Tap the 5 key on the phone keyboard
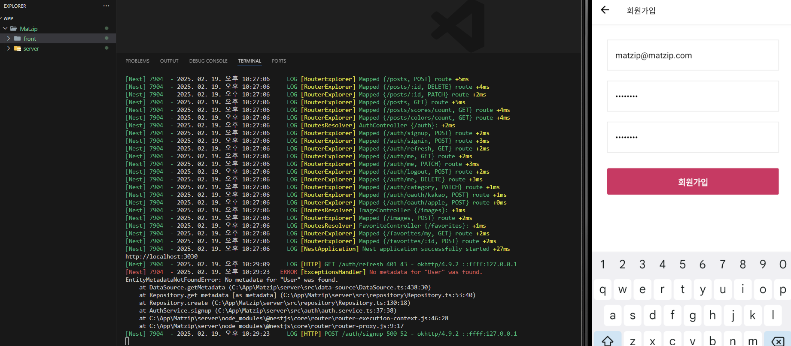791x346 pixels. [682, 264]
